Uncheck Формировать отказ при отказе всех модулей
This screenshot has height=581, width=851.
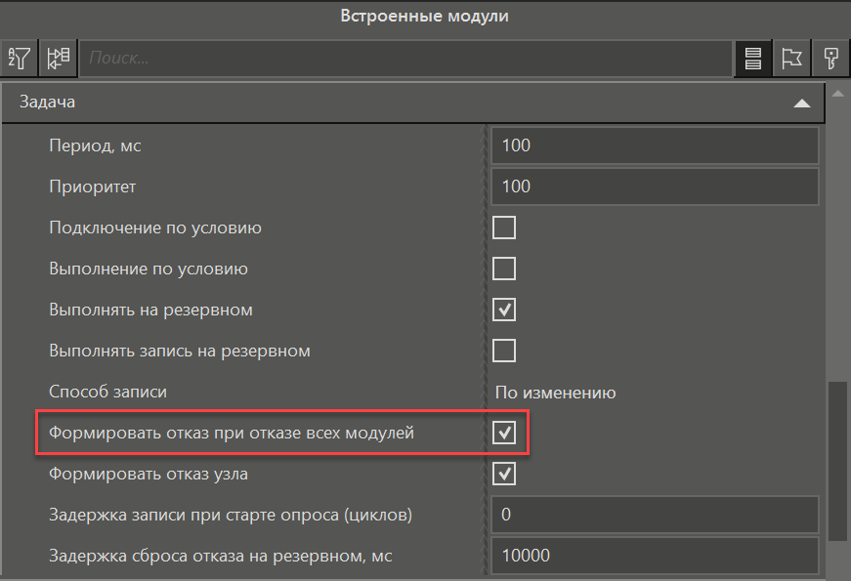503,433
